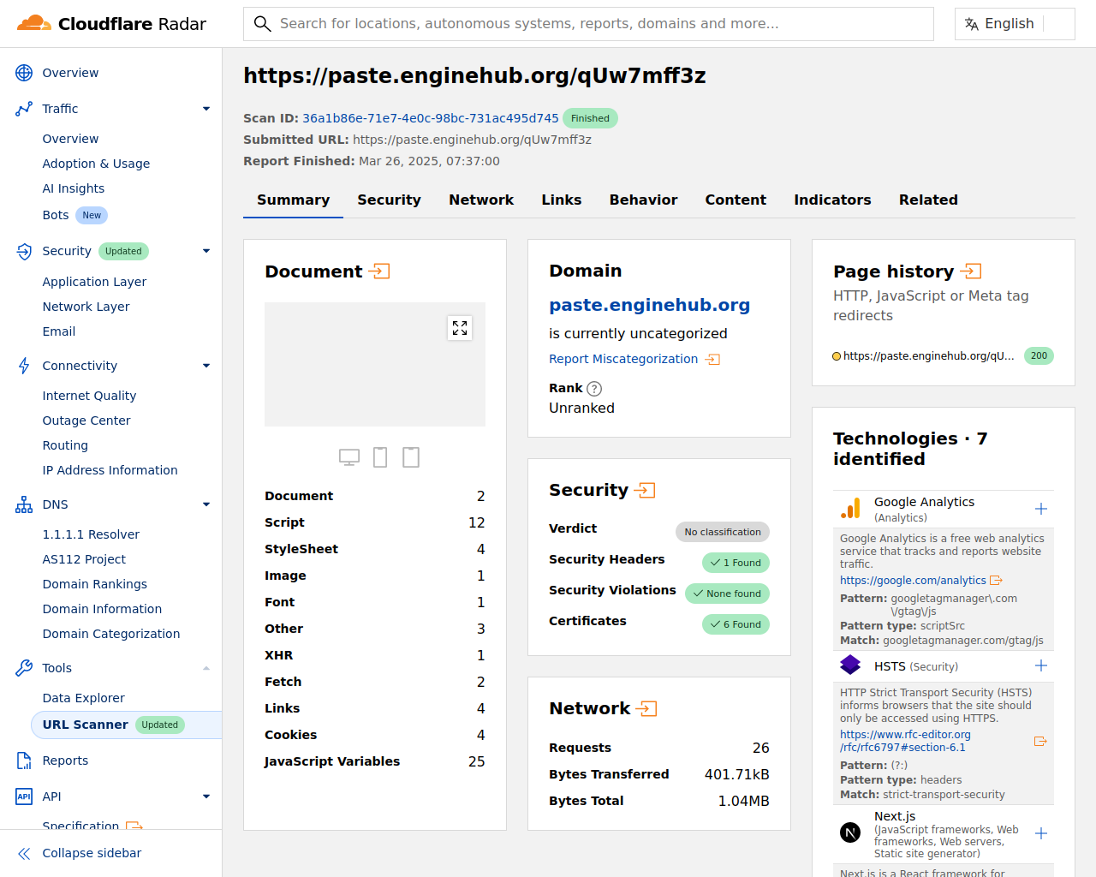
Task: Open the page history URL entry
Action: 929,356
